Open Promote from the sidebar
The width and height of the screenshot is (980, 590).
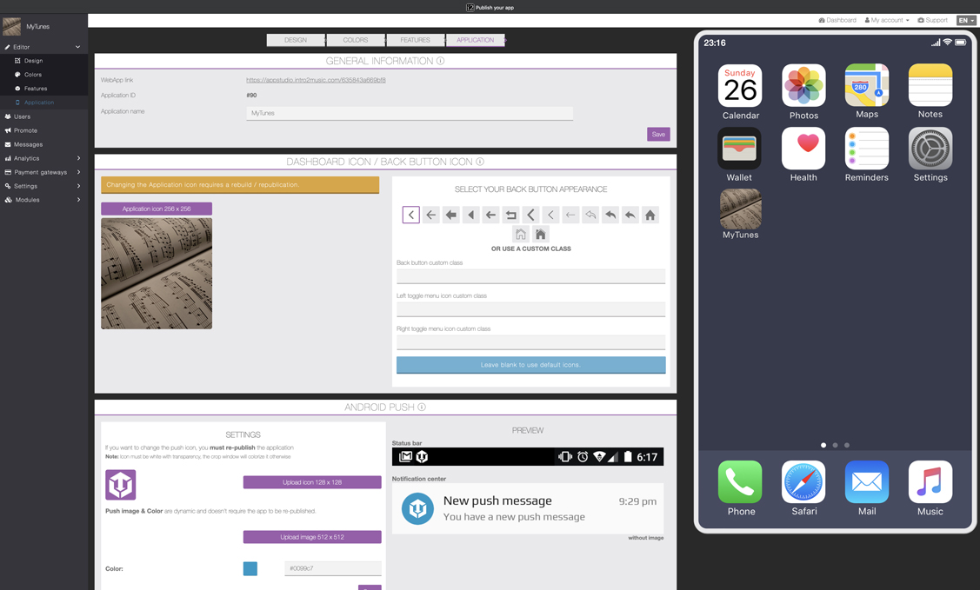(x=25, y=130)
